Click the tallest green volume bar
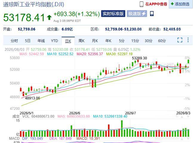Screen dimensions: 193x143 click(122, 128)
